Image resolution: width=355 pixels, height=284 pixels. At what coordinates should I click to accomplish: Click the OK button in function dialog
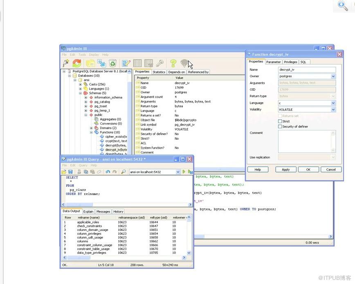(x=308, y=170)
